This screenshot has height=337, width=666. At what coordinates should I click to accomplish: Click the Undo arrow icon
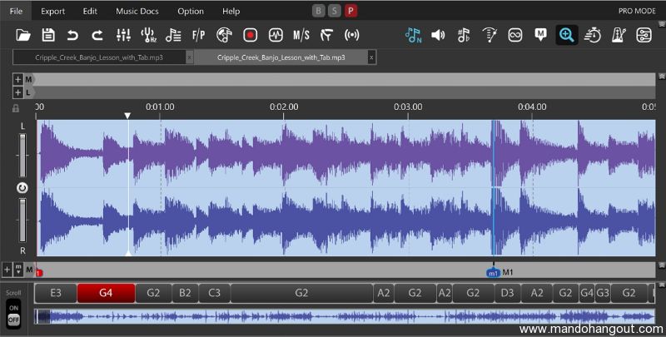click(x=72, y=35)
